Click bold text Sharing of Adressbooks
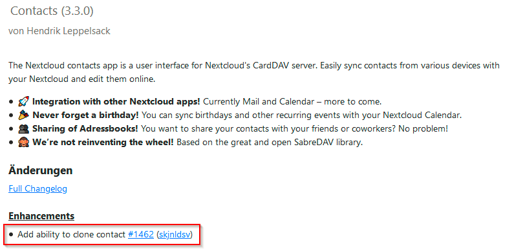Image resolution: width=514 pixels, height=249 pixels. [85, 129]
